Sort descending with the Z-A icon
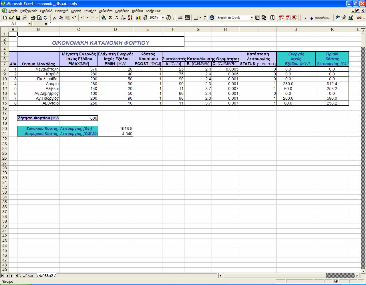Viewport: 366px width, 285px height. 130,18
